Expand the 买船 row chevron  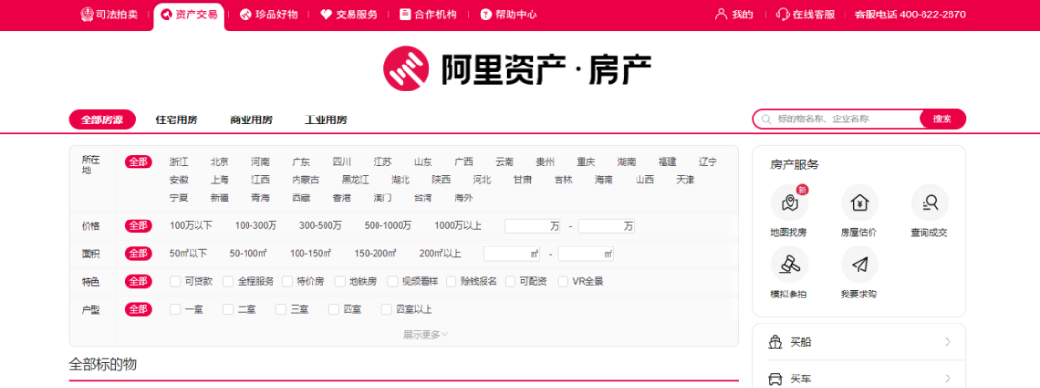(948, 342)
